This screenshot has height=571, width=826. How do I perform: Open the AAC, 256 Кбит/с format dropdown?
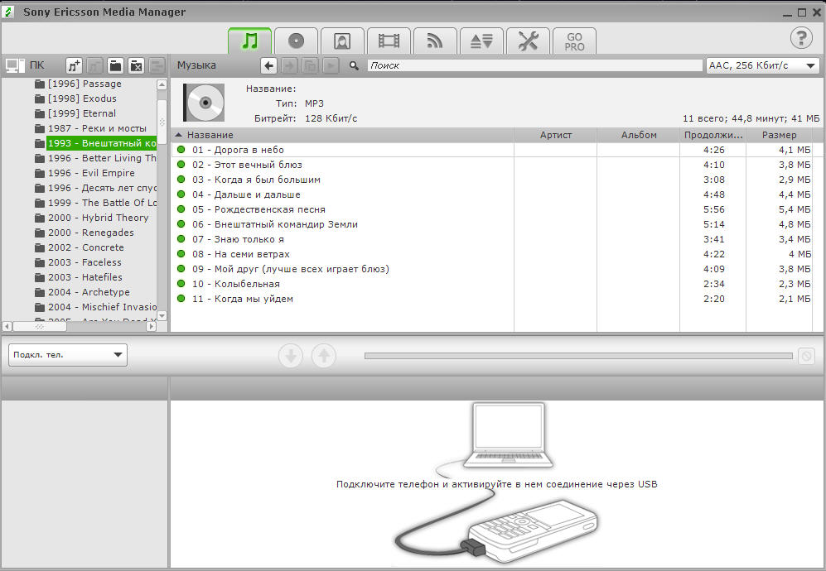763,65
